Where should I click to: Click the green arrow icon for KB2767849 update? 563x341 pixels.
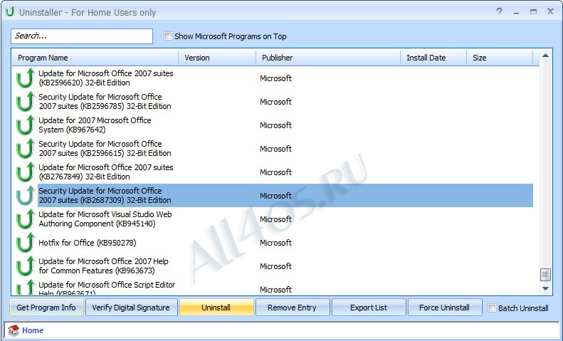(26, 172)
